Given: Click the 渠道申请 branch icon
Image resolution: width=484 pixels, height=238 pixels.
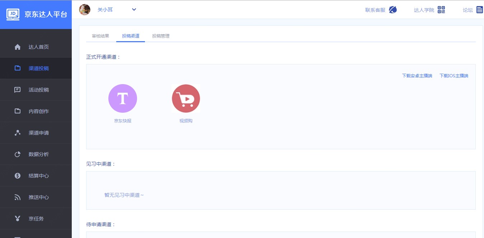Looking at the screenshot, I should (17, 133).
